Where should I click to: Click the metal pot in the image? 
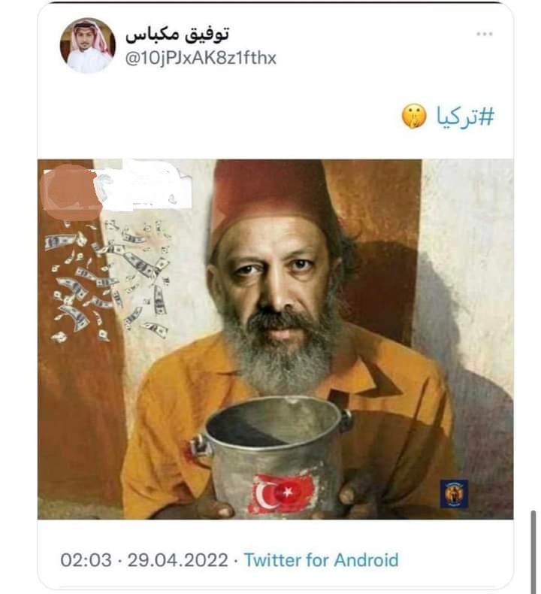[272, 456]
